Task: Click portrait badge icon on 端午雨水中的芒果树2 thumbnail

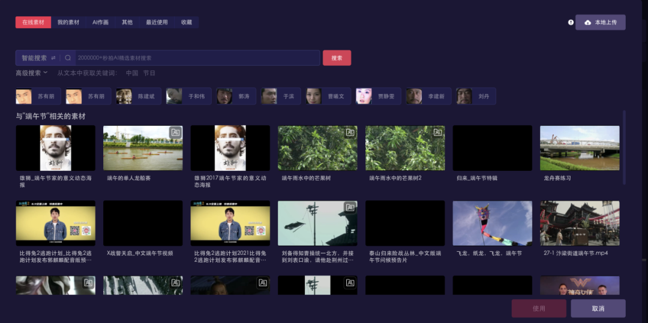Action: pos(437,132)
